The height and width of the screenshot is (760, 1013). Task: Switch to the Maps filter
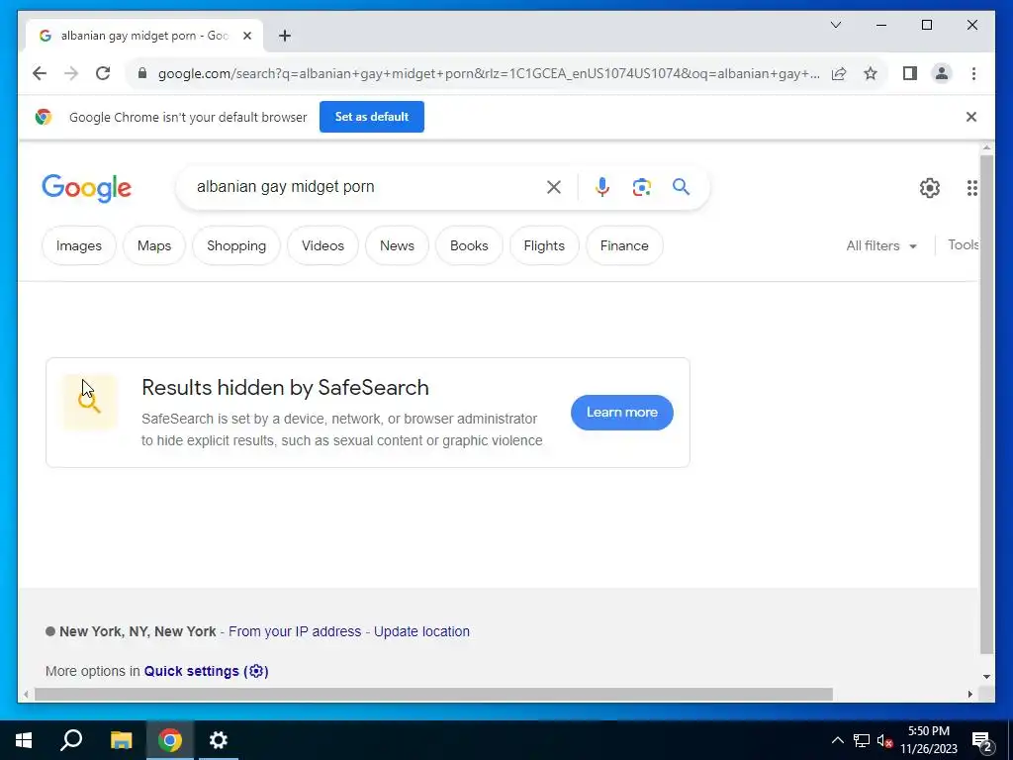click(153, 245)
